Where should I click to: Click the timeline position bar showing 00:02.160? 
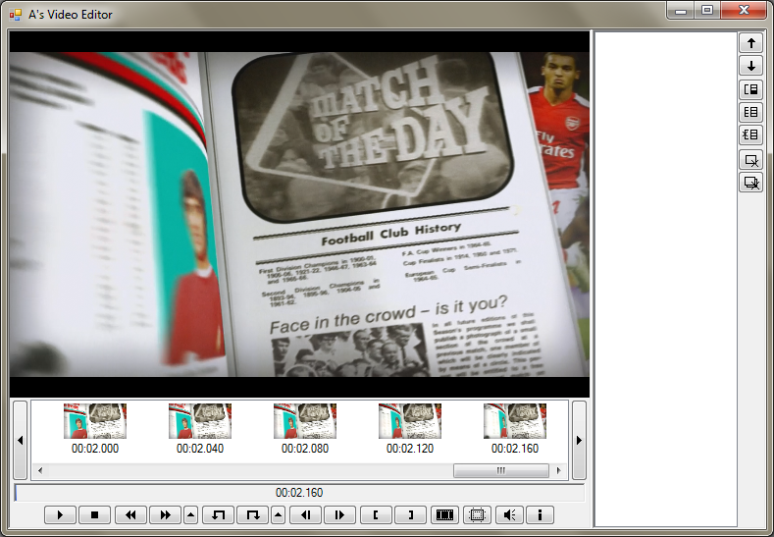(299, 493)
